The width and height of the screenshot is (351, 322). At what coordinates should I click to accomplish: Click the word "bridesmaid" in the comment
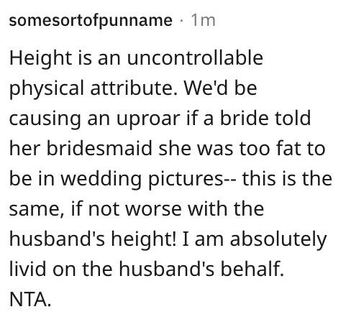(x=99, y=148)
